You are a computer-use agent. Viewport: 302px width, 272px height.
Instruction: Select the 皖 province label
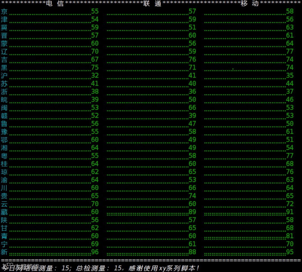coord(4,100)
